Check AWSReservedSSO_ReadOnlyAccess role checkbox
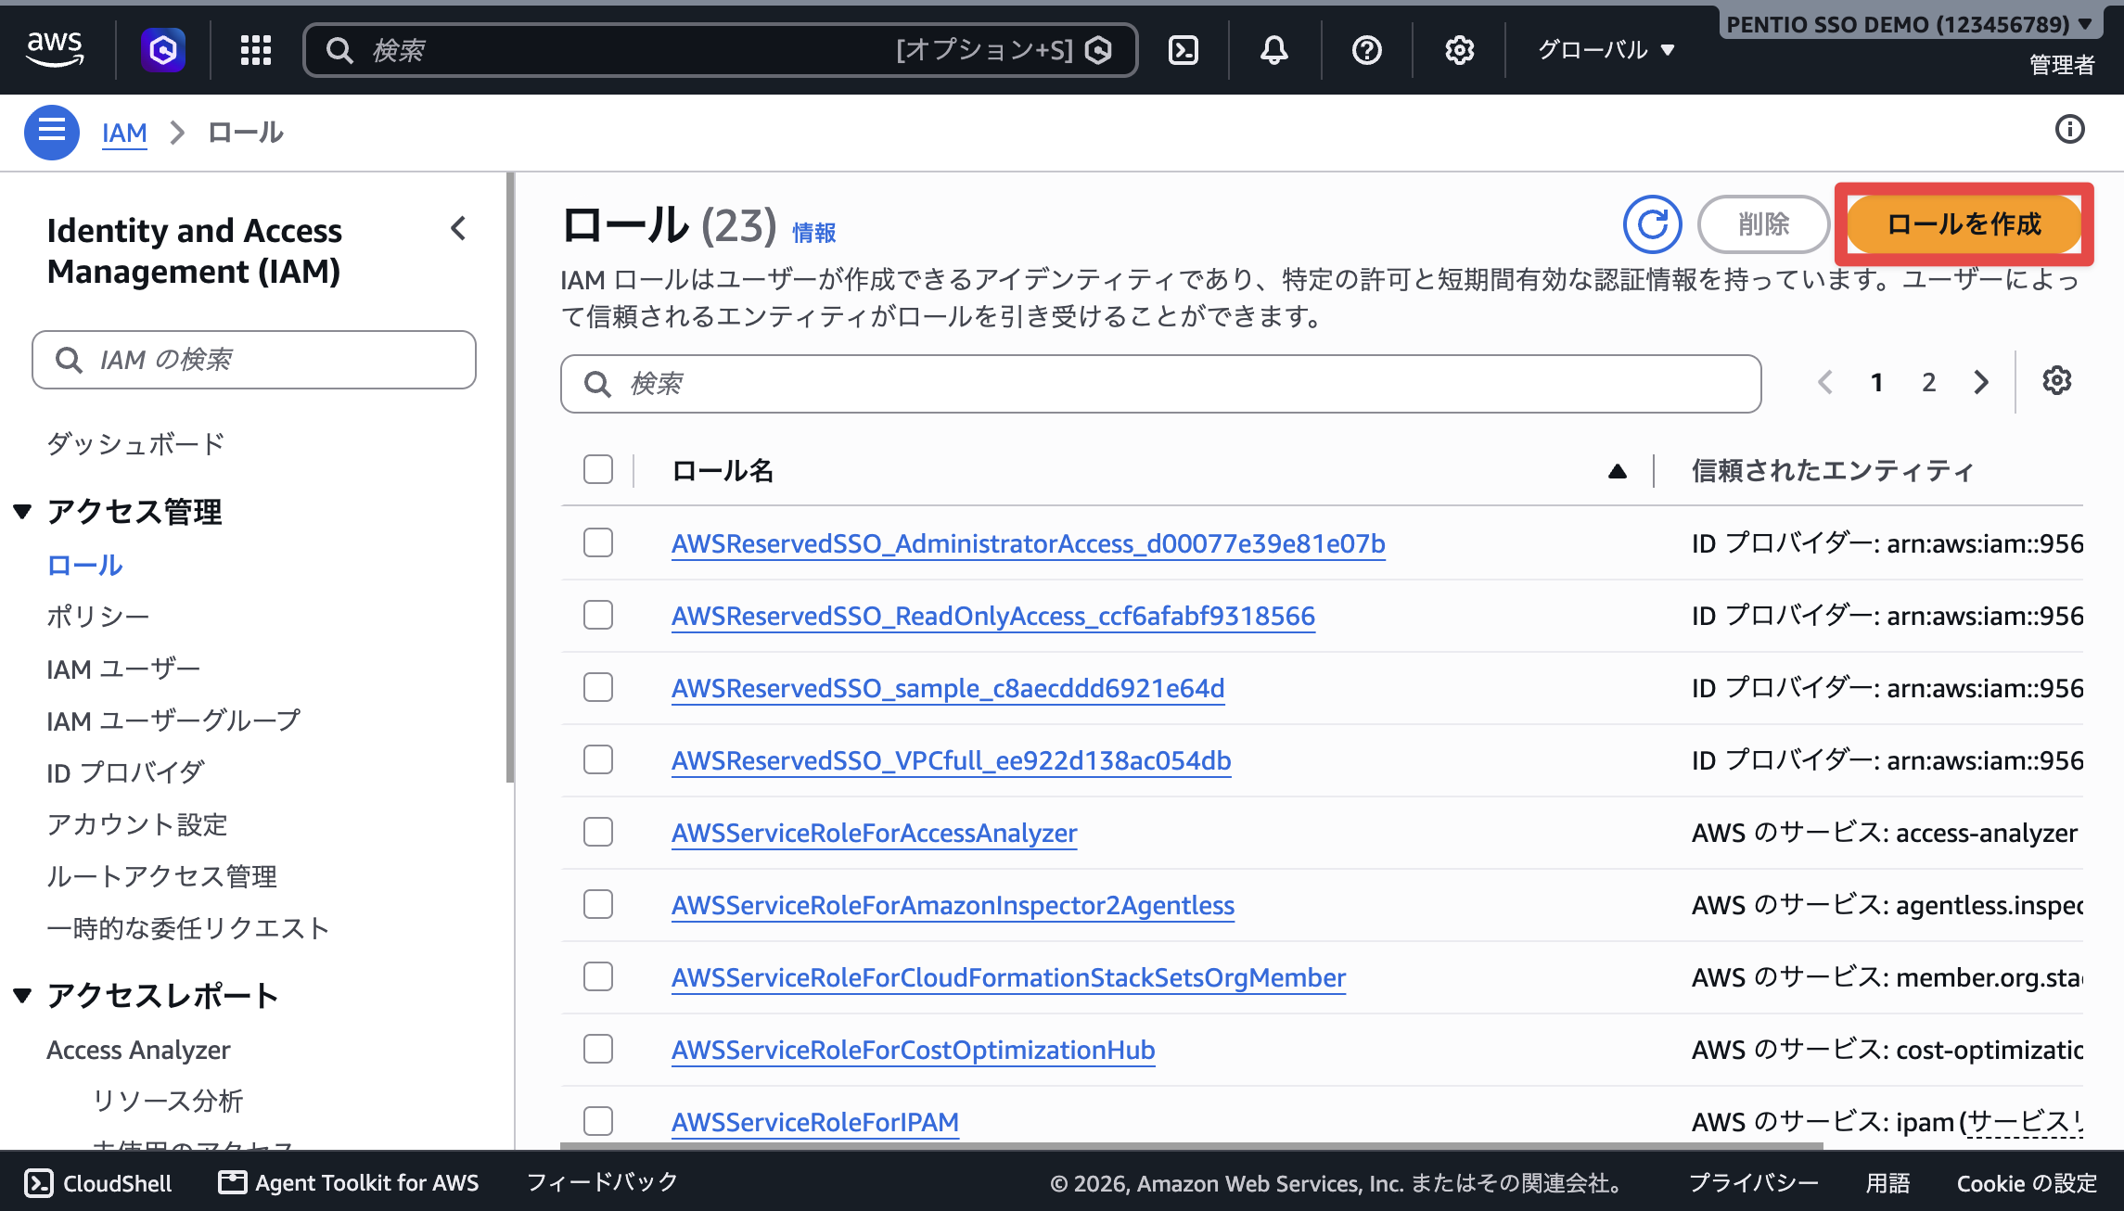Viewport: 2124px width, 1211px height. (x=598, y=615)
